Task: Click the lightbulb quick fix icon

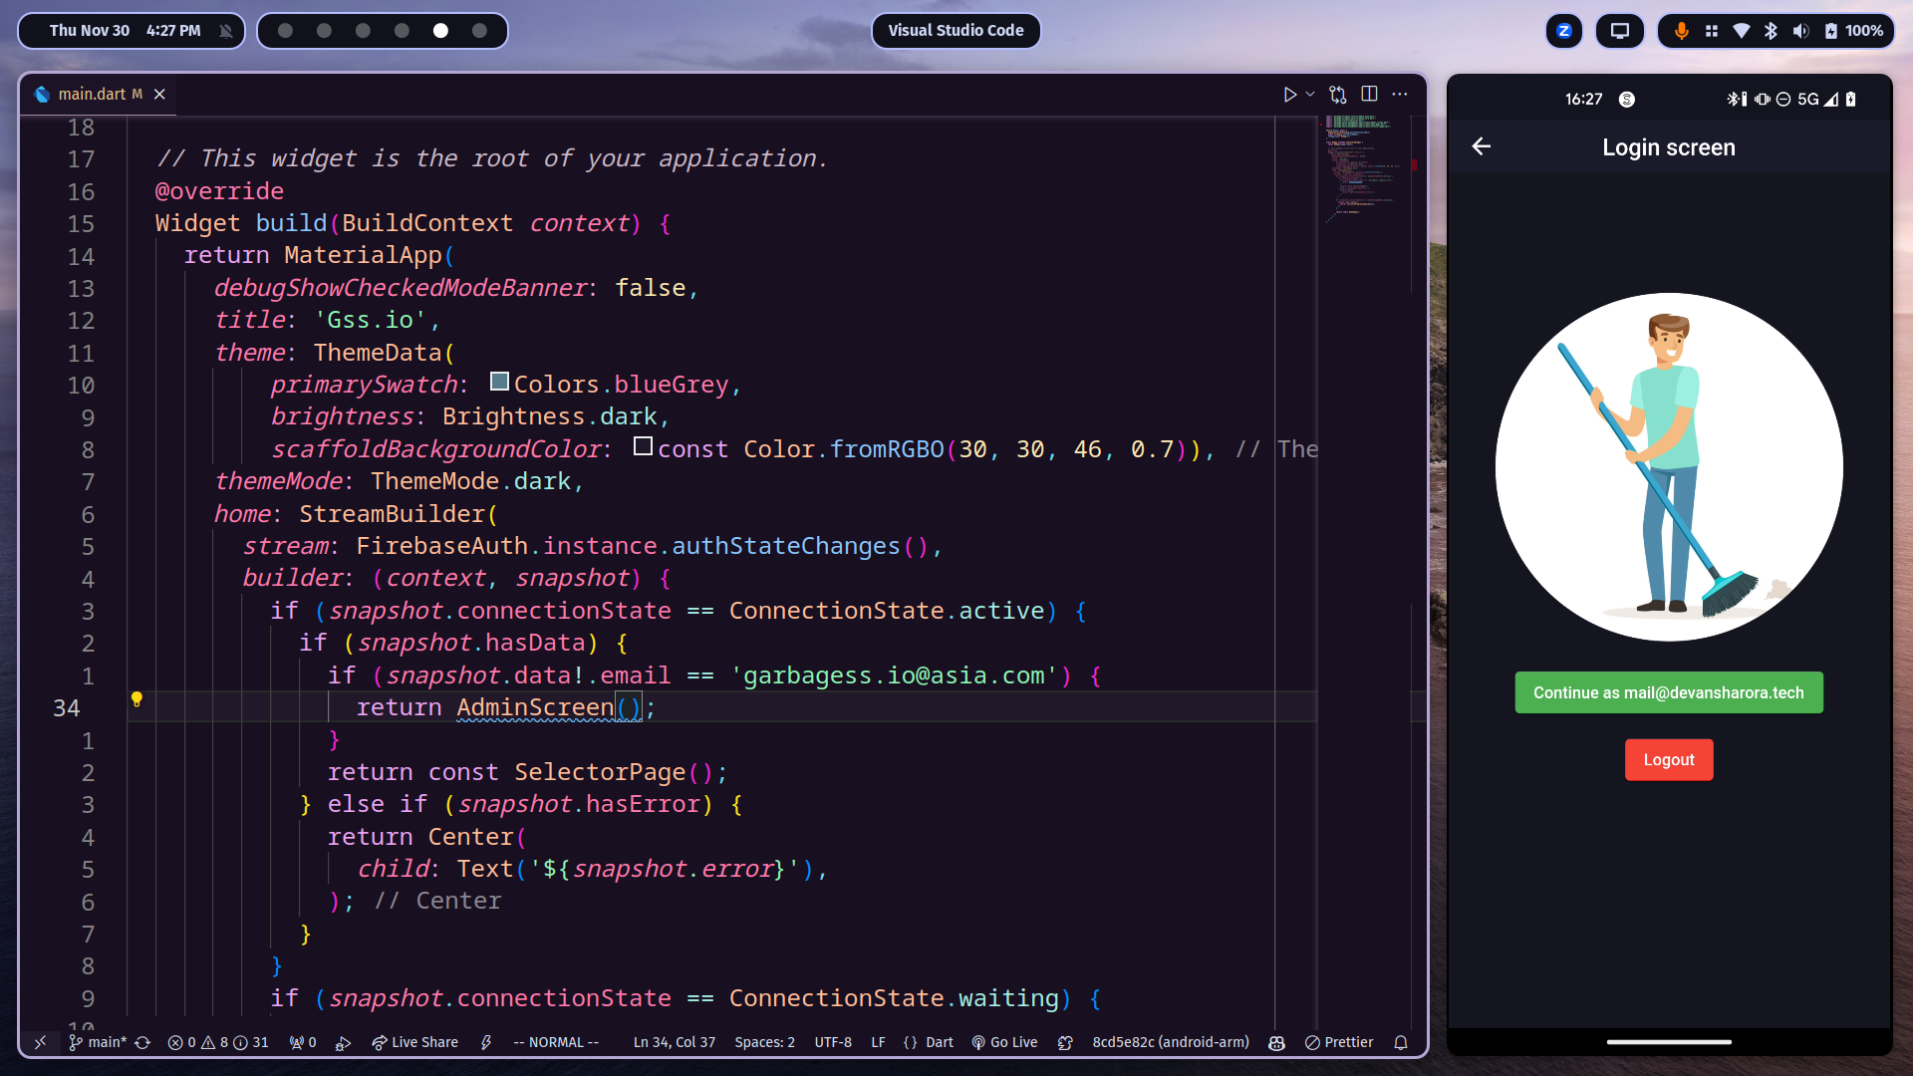Action: [137, 699]
